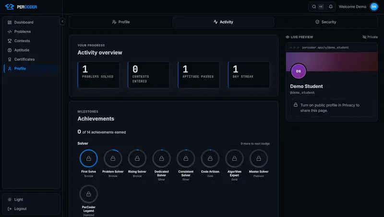Open Problems from the sidebar
Image resolution: width=384 pixels, height=217 pixels.
[32, 32]
